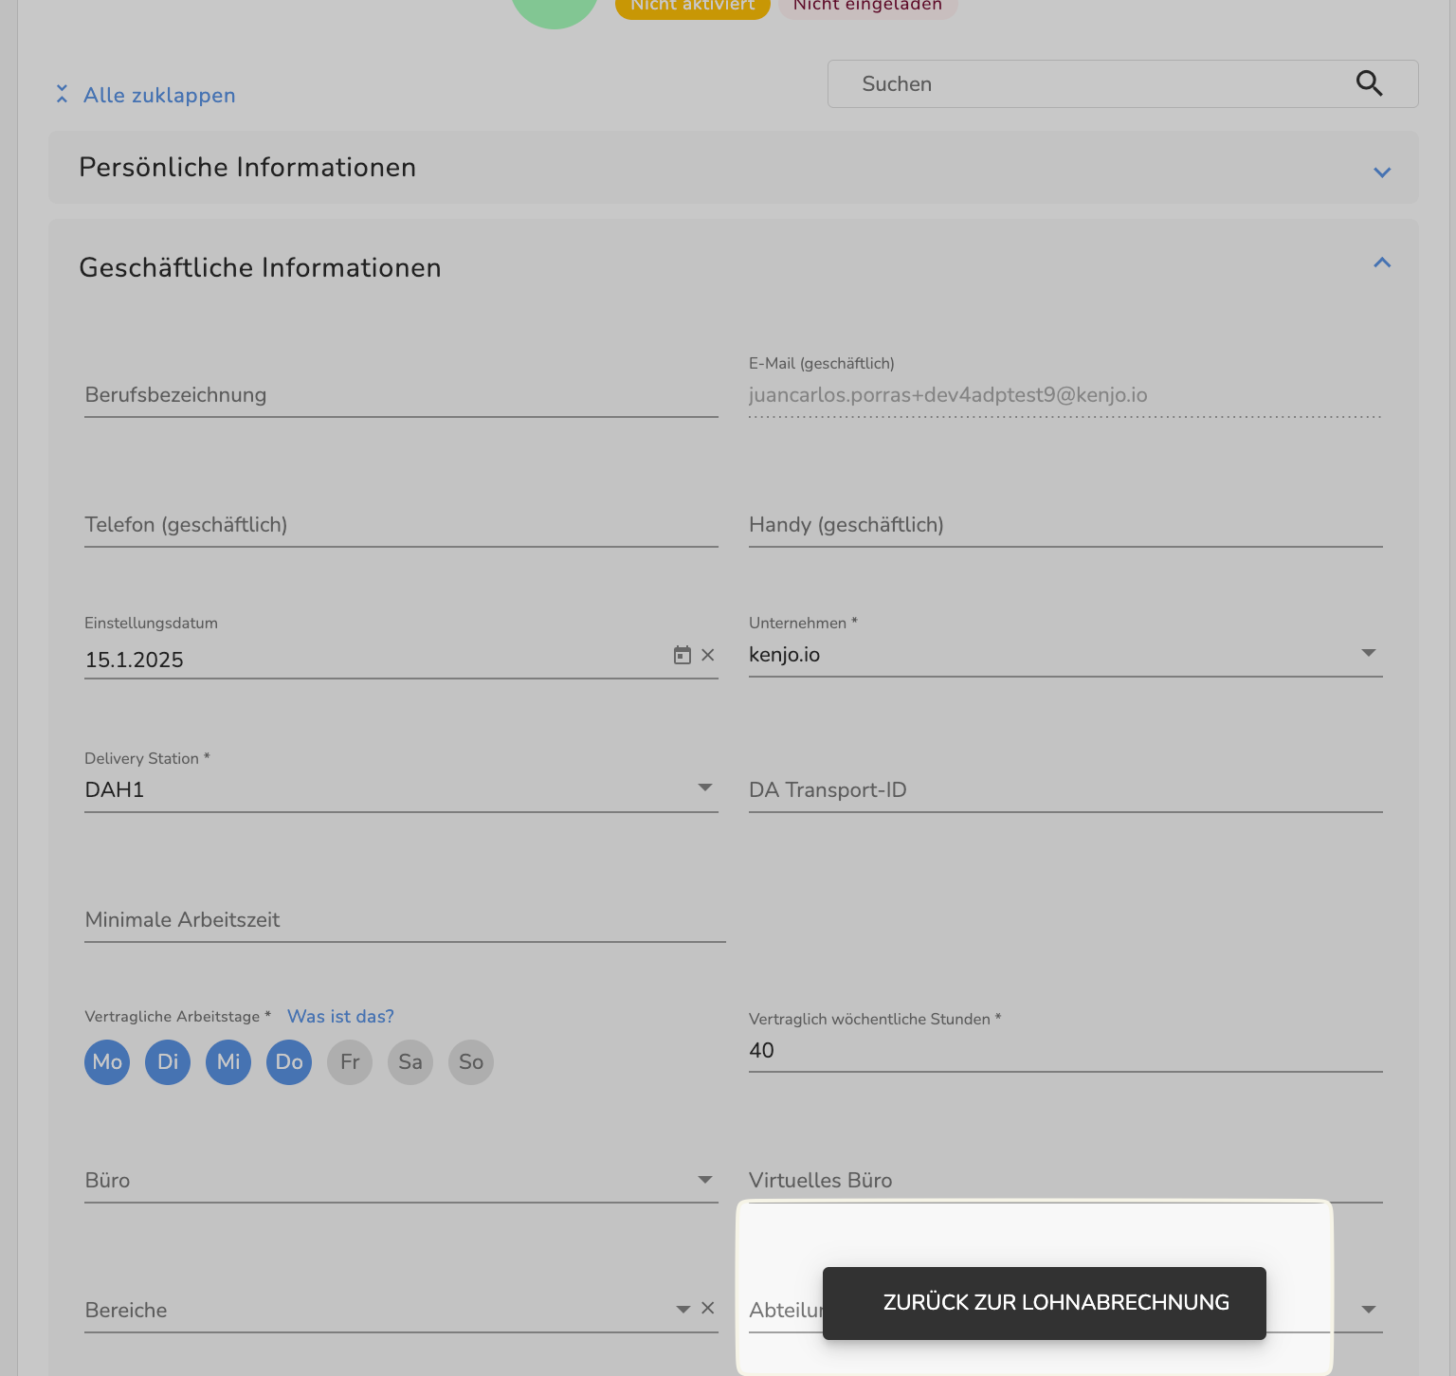This screenshot has width=1456, height=1376.
Task: Click the business email field
Action: click(x=1065, y=395)
